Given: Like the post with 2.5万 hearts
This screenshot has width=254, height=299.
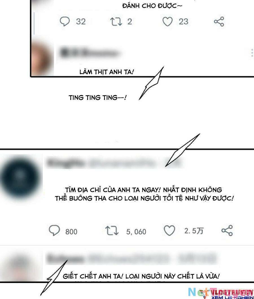Looking at the screenshot, I should pos(169,230).
